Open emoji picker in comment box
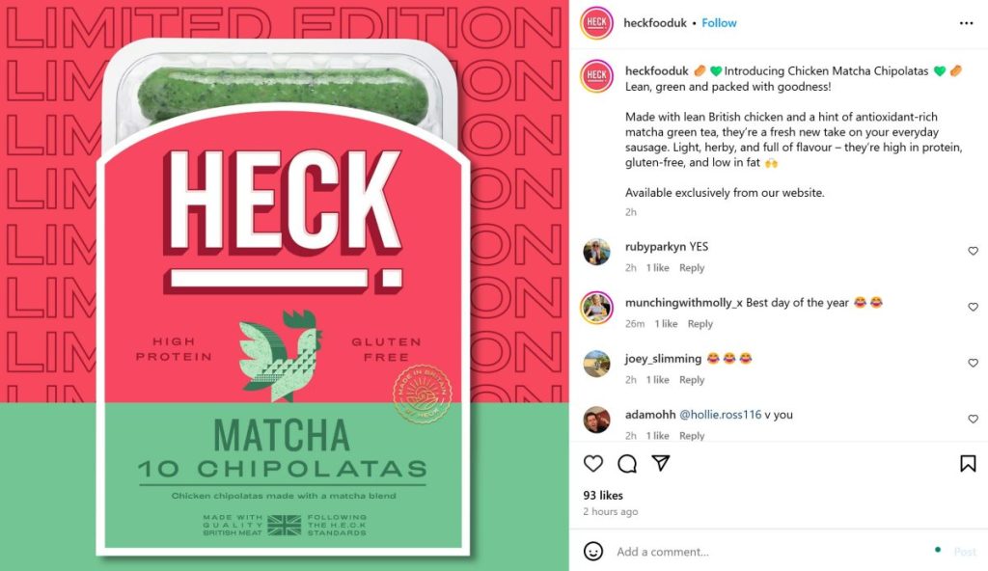The image size is (988, 571). [593, 552]
